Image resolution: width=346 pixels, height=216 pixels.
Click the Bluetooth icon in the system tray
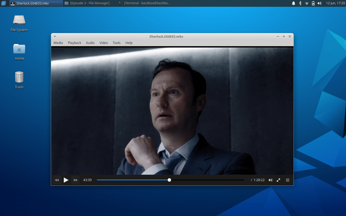click(x=300, y=3)
